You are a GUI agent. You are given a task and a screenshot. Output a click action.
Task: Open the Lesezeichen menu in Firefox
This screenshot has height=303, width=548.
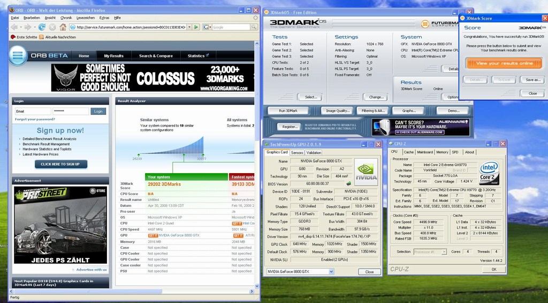86,18
